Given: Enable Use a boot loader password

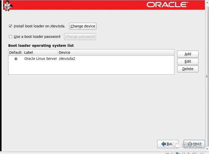Looking at the screenshot, I should coord(11,37).
